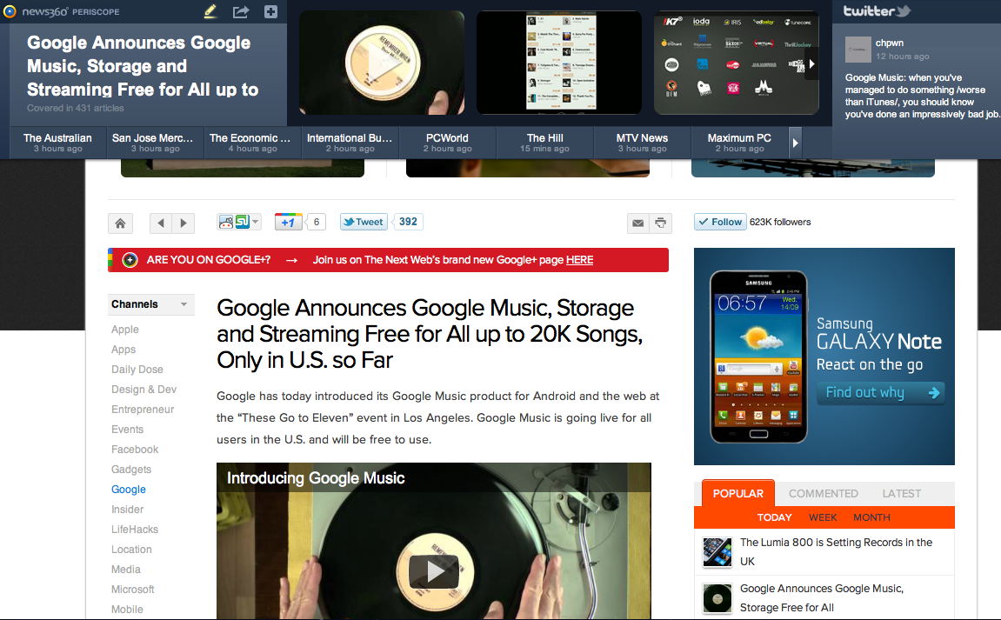This screenshot has width=1001, height=620.
Task: Click the news360 Periscope logo icon
Action: [10, 11]
